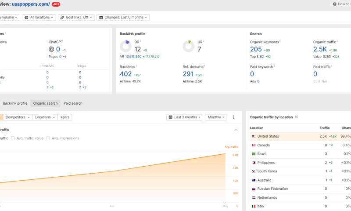The width and height of the screenshot is (351, 211).
Task: Select the Netherlands location row
Action: pos(301,198)
